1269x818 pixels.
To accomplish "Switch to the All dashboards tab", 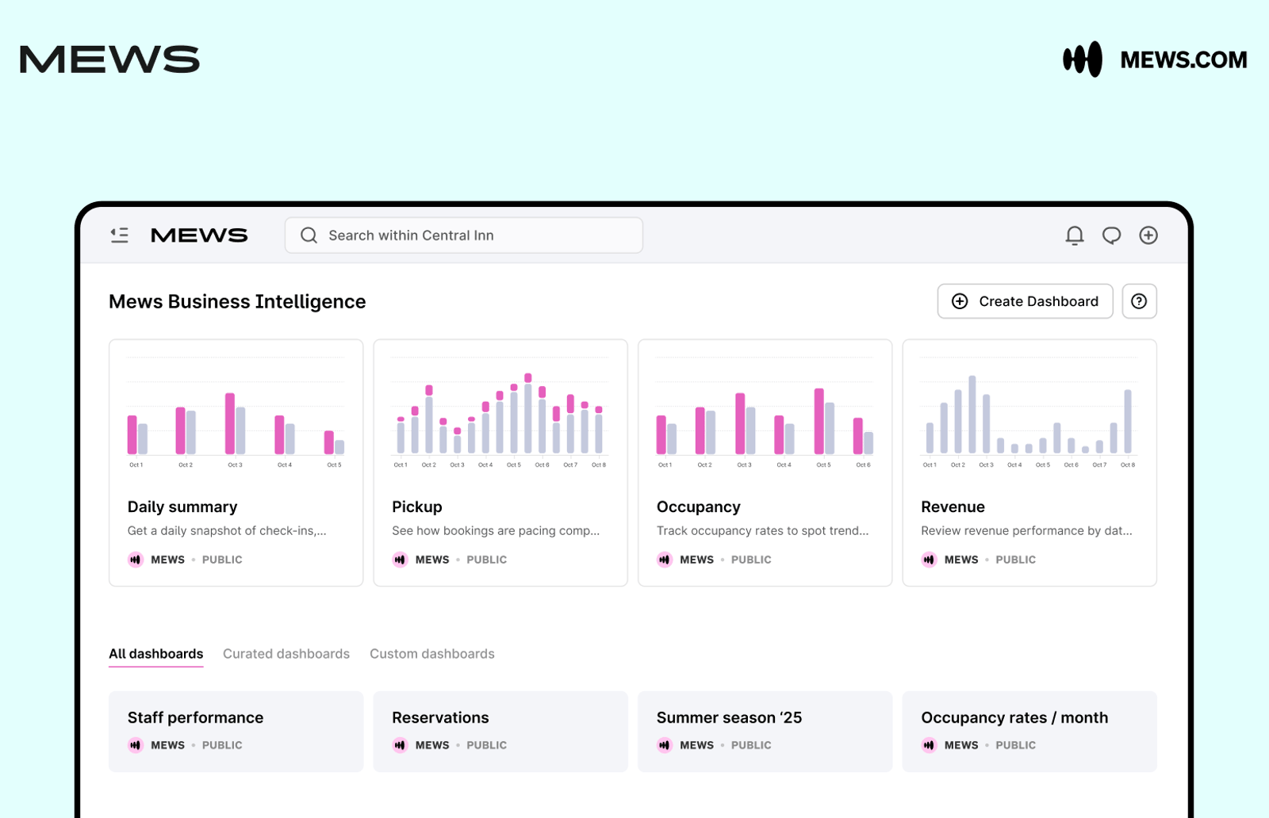I will click(x=155, y=654).
